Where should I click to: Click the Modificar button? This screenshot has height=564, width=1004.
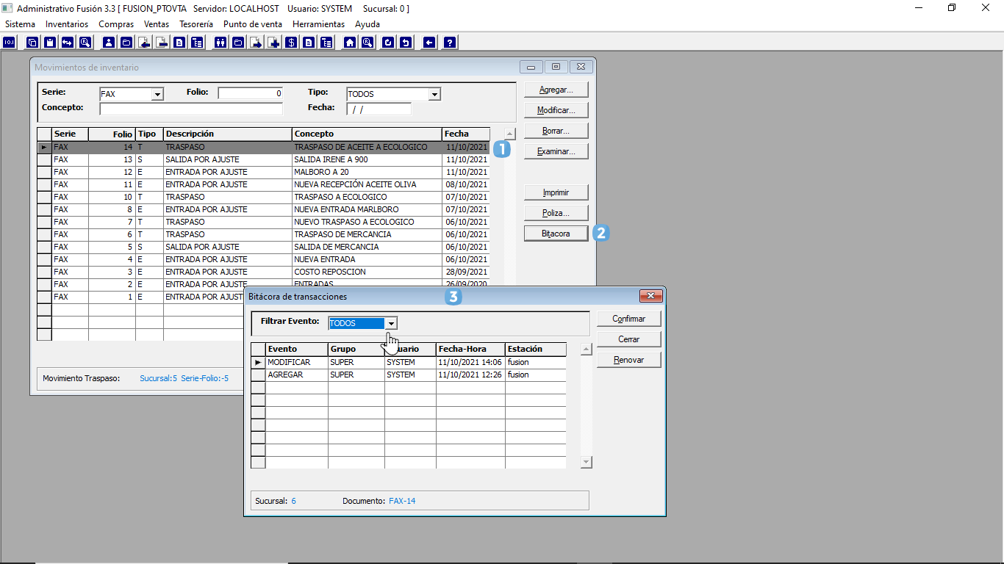[556, 110]
